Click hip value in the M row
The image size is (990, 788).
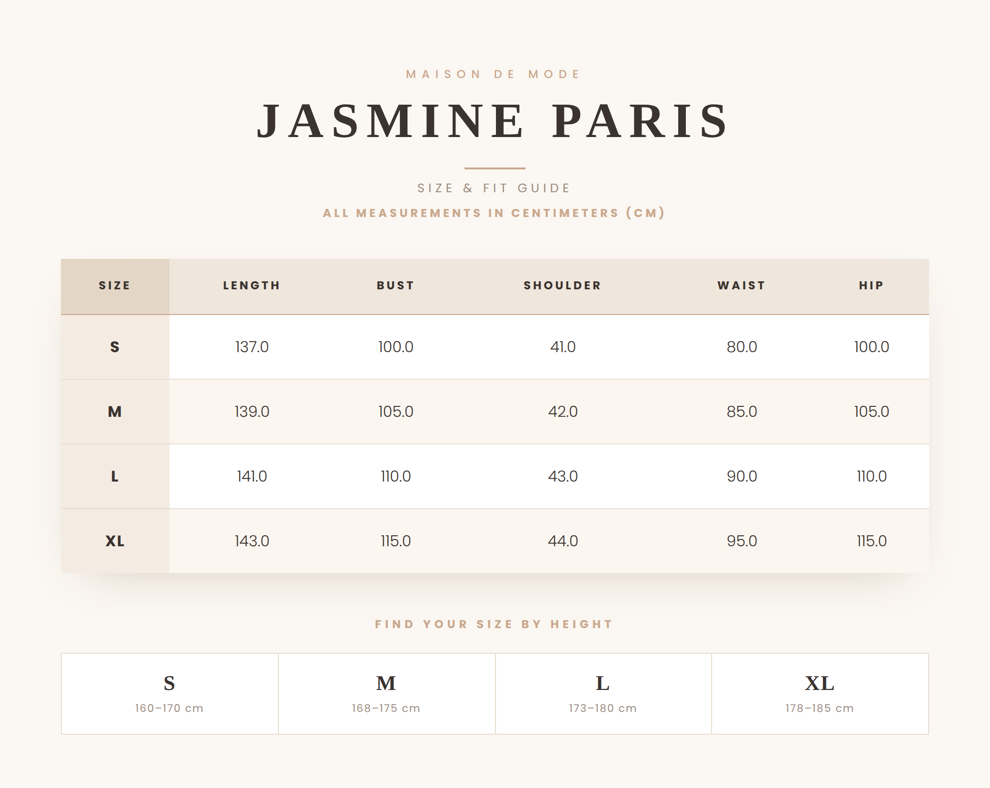point(871,412)
